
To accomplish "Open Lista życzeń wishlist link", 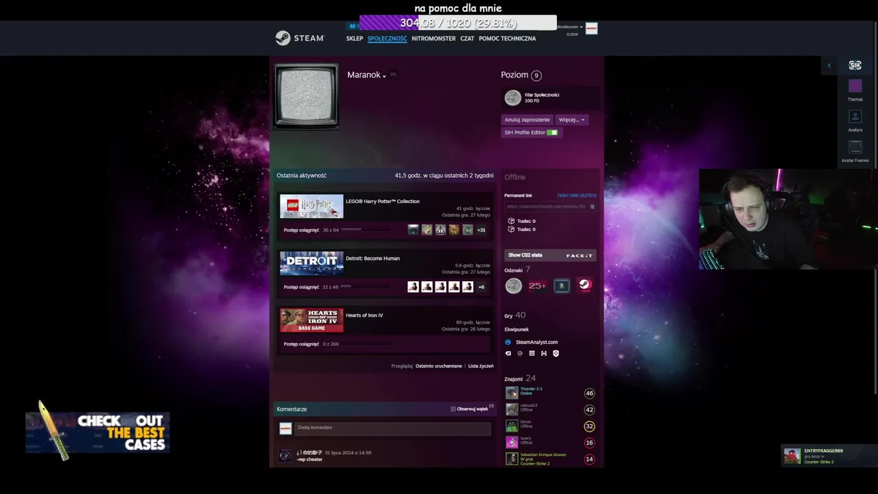I will pyautogui.click(x=481, y=366).
